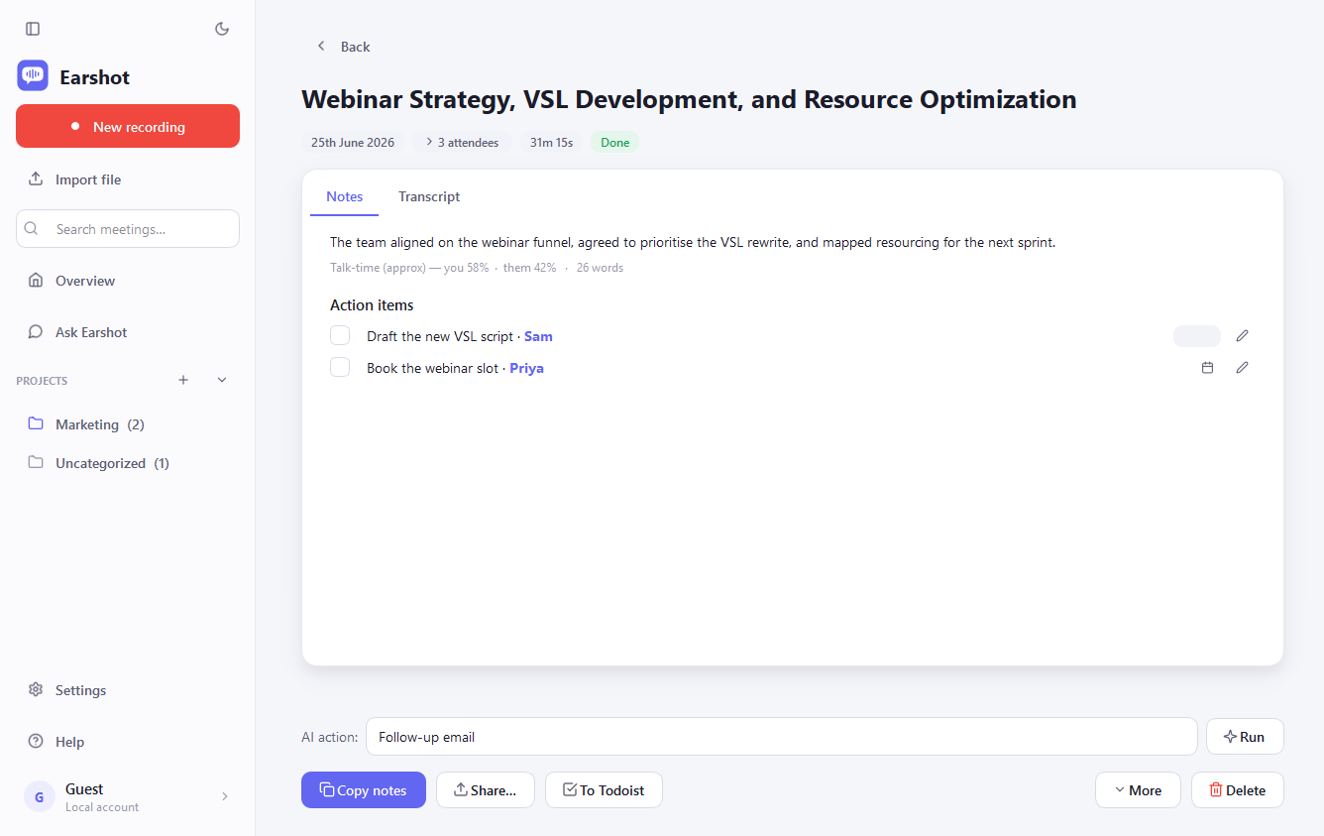Image resolution: width=1324 pixels, height=836 pixels.
Task: Expand the 3 attendees chip
Action: pyautogui.click(x=462, y=143)
